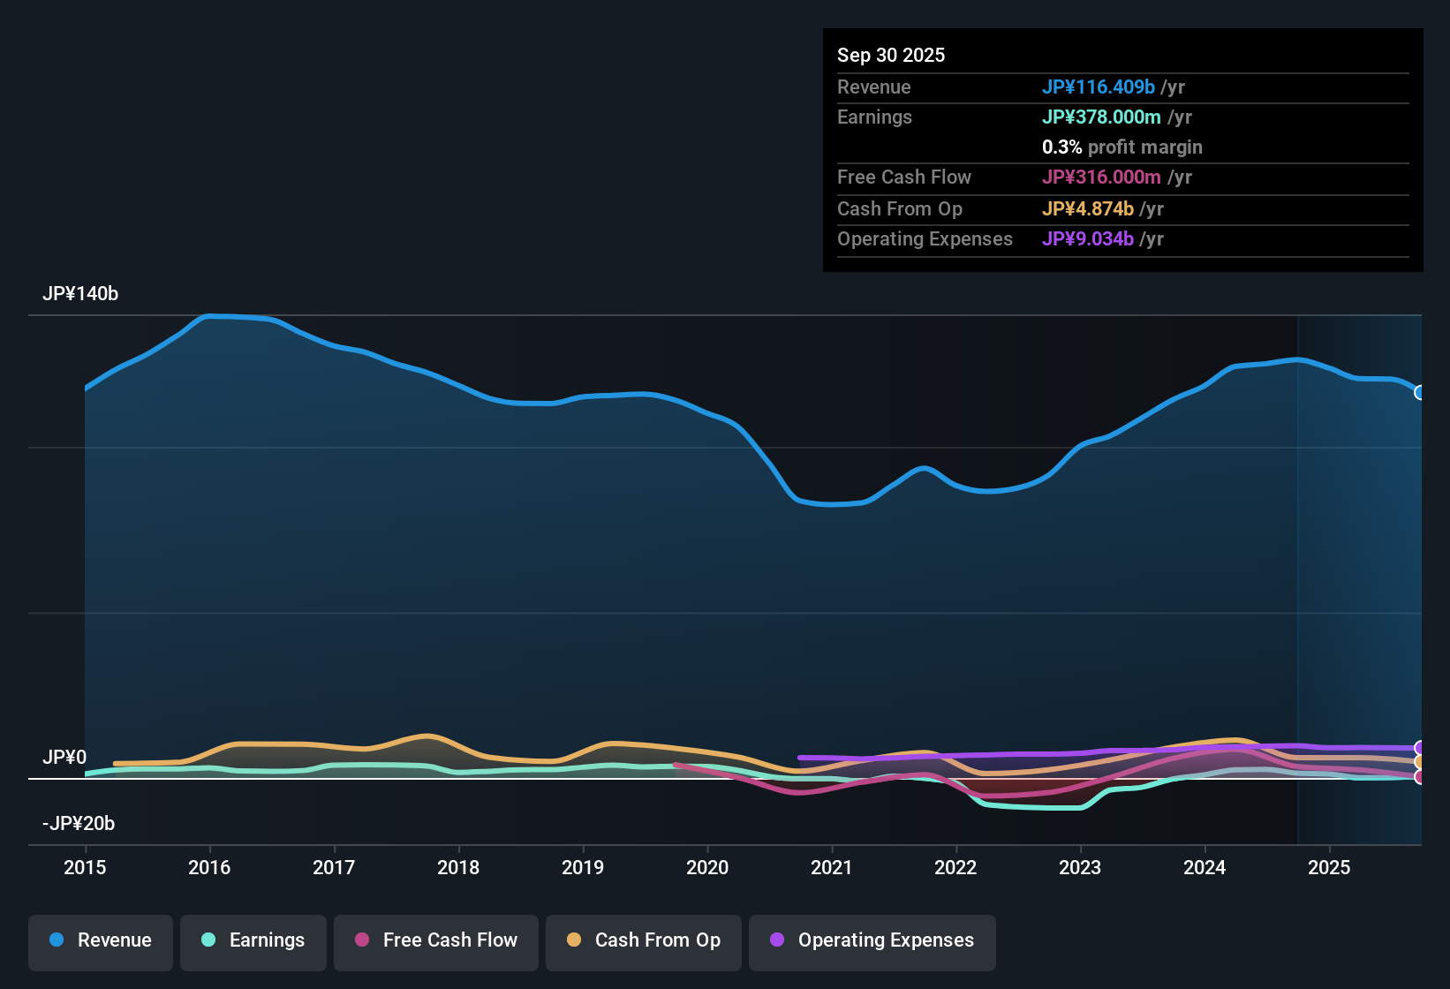Click the teal color swatch in Earnings legend
1450x989 pixels.
[208, 940]
